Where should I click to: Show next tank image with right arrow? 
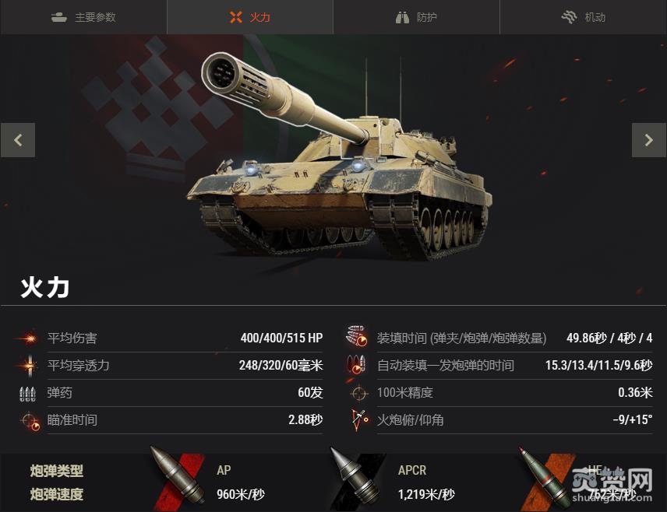(x=649, y=140)
